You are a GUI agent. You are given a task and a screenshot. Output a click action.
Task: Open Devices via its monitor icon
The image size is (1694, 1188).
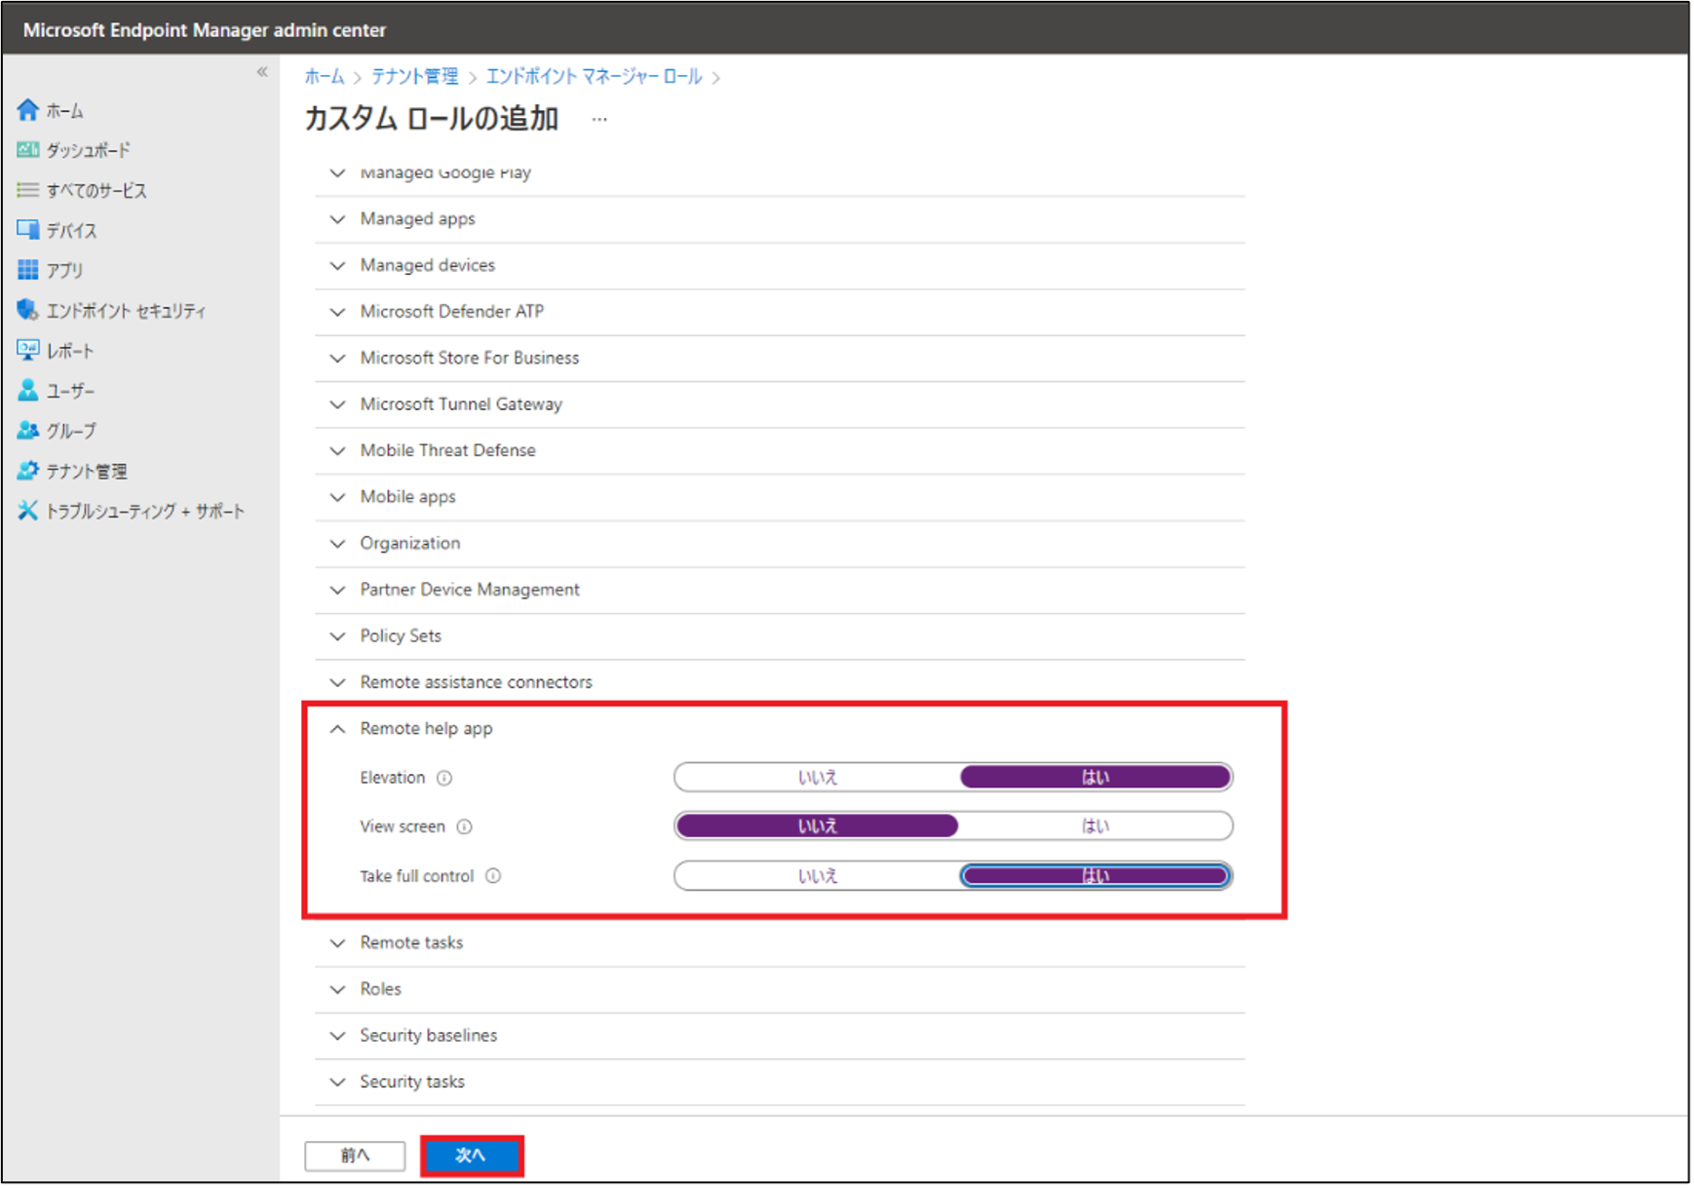pos(27,230)
